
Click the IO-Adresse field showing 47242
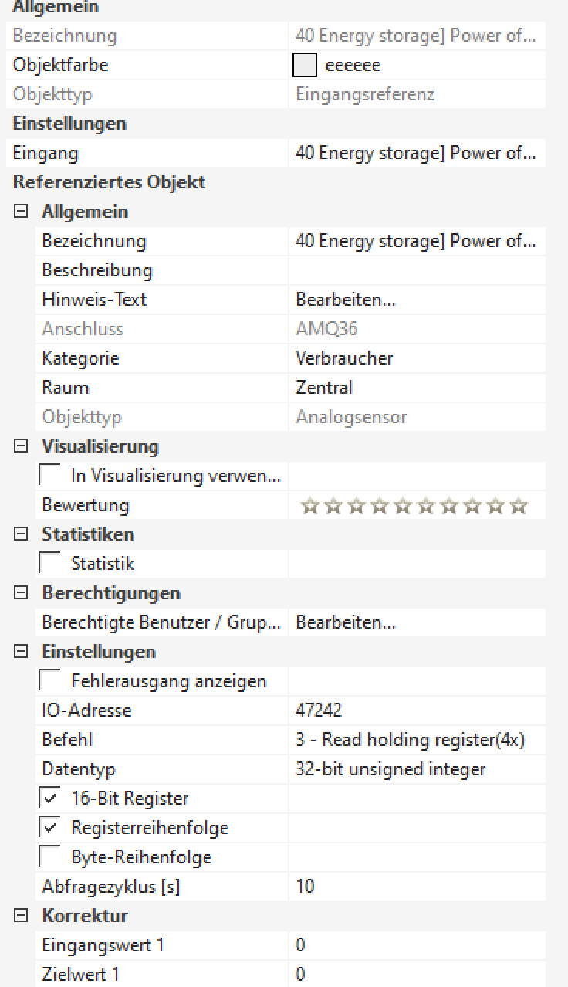point(417,711)
